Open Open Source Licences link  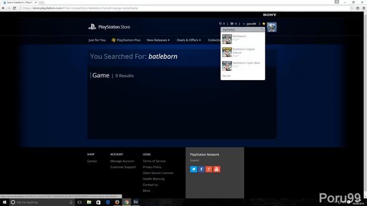click(x=158, y=173)
